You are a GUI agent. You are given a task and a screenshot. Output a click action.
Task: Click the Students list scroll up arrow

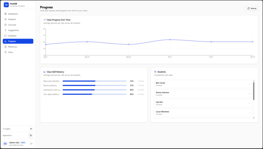point(254,81)
